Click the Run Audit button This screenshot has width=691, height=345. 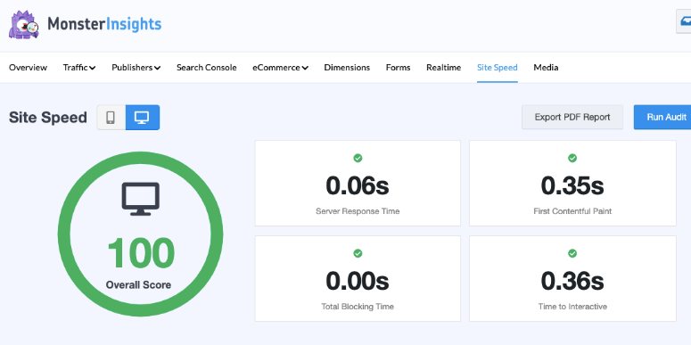[x=662, y=117]
